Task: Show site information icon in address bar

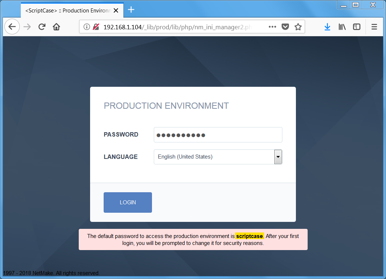Action: click(87, 27)
